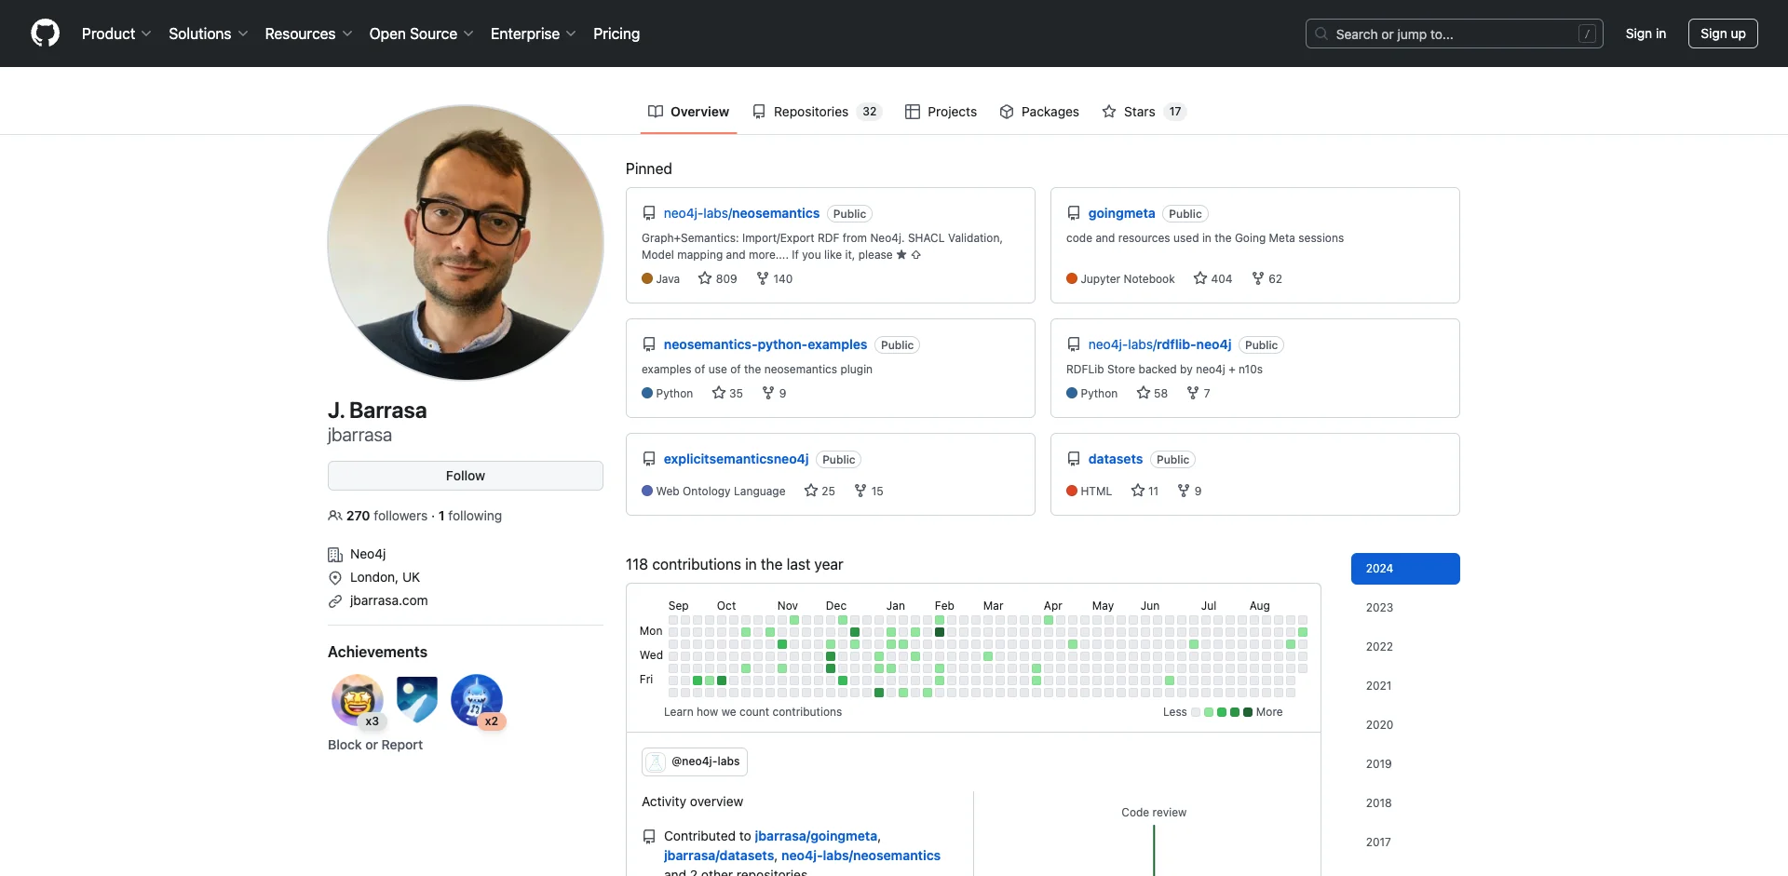This screenshot has width=1788, height=876.
Task: Click Learn how we count contributions
Action: 752,712
